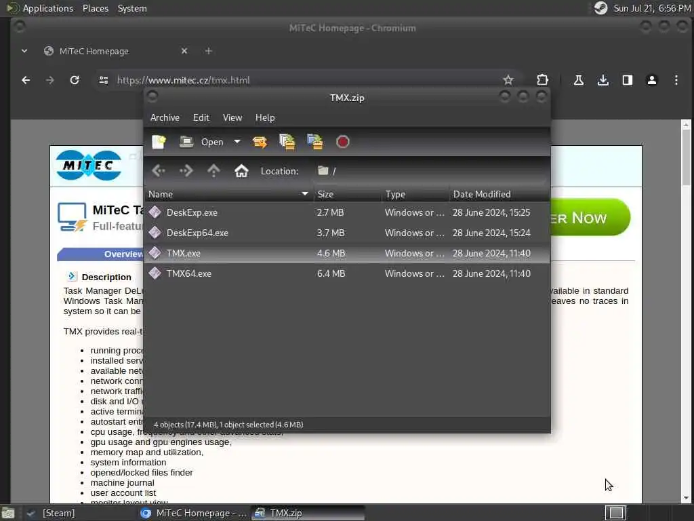Click the Chromium URL address bar
This screenshot has height=521, width=694.
(x=306, y=80)
